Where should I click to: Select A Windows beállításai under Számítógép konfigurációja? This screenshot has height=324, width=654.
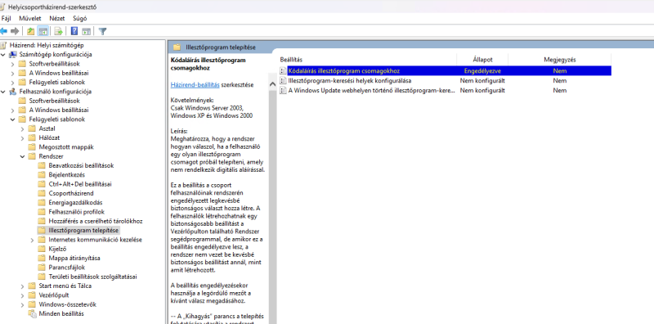tap(58, 73)
